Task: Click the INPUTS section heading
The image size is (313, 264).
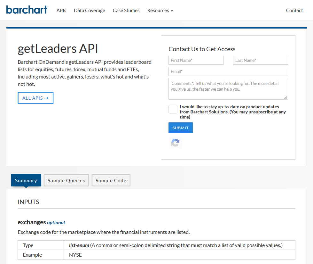Action: [x=28, y=202]
